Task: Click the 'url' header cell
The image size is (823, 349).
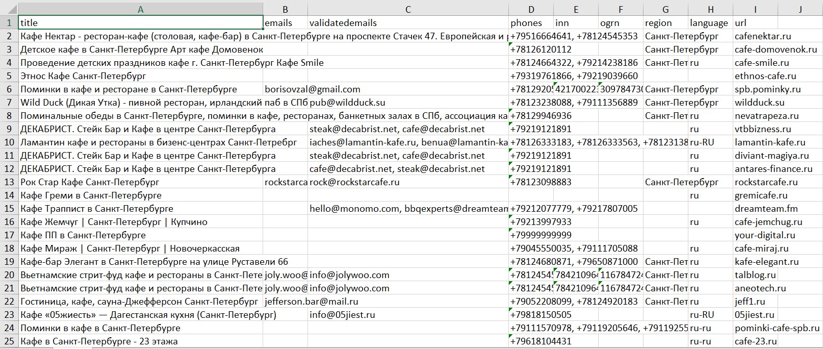Action: click(755, 22)
